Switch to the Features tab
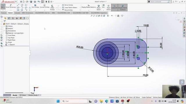 click(x=3, y=13)
